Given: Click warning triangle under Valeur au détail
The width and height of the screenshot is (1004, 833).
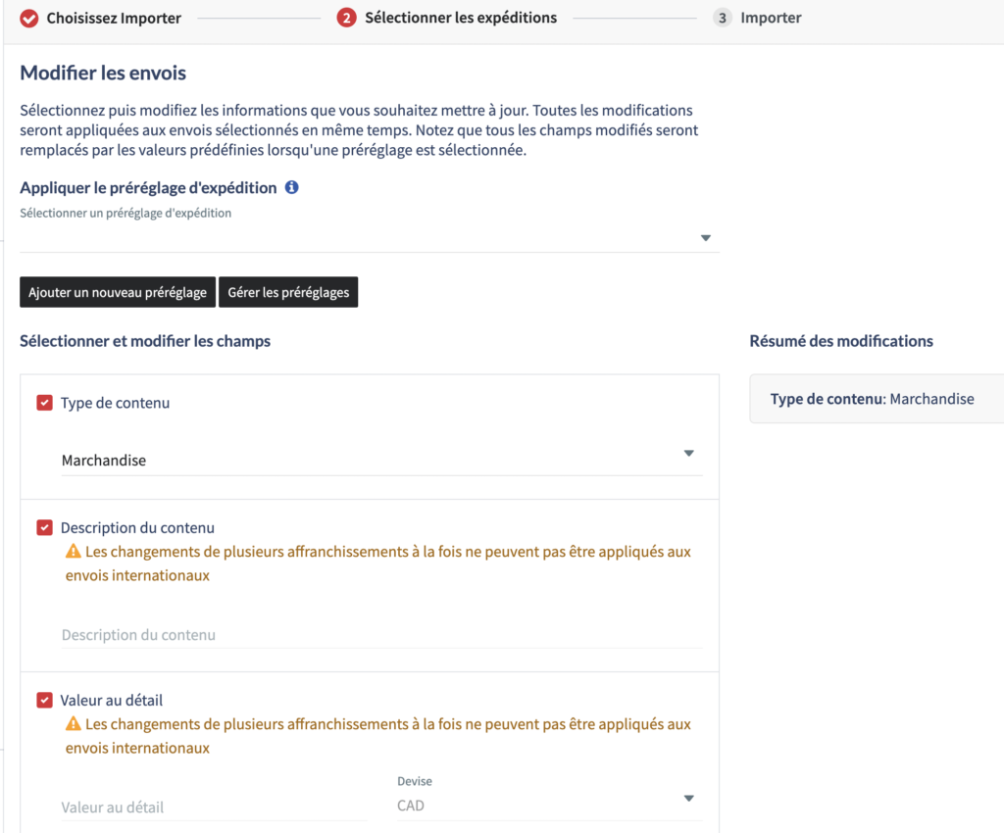Looking at the screenshot, I should pos(74,723).
